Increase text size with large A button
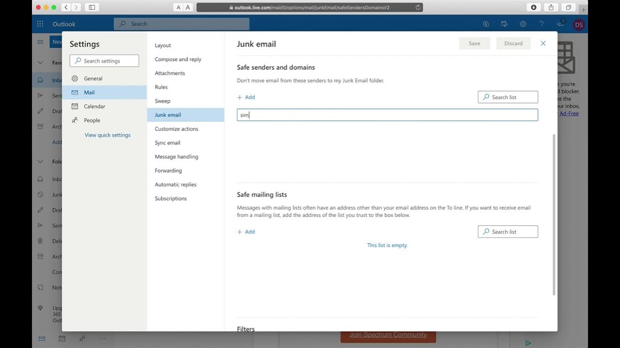620x348 pixels. [x=188, y=7]
